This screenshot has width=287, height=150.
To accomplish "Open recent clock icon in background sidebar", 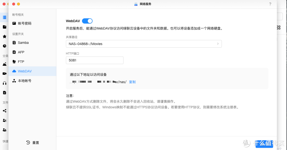I will point(5,46).
